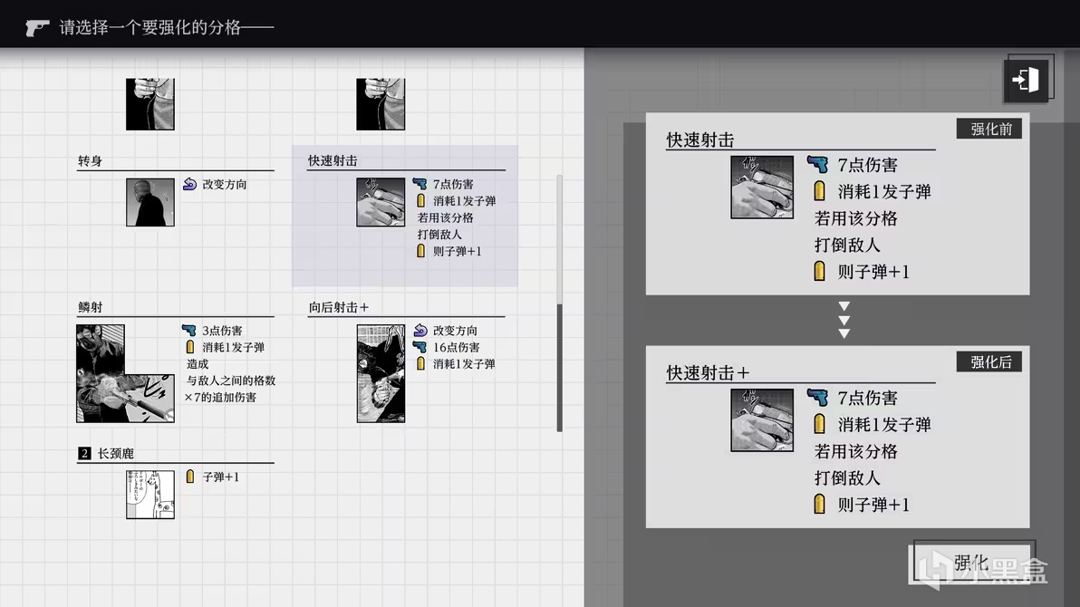
Task: Click the 转身 panel title
Action: pos(91,161)
